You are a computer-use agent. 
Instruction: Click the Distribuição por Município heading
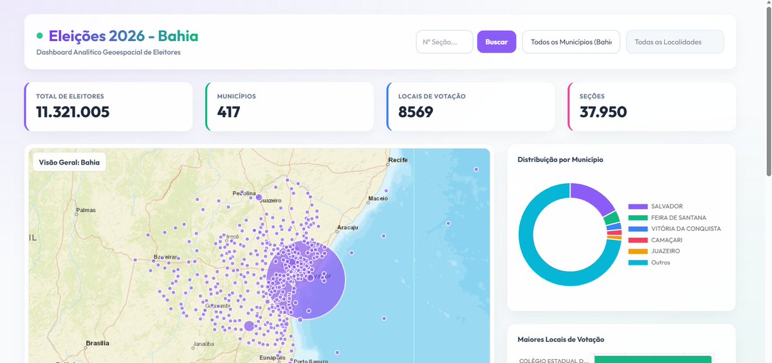(560, 159)
